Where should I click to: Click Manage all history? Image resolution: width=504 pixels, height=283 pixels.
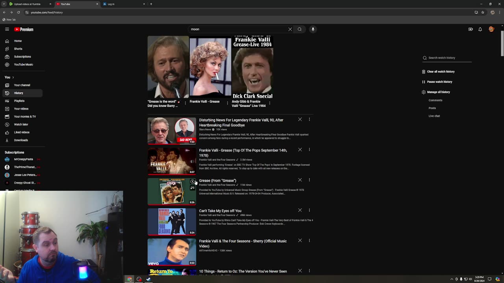click(x=436, y=92)
